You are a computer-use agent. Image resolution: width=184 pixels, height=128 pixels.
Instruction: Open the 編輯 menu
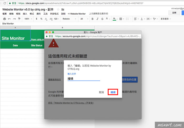pyautogui.click(x=11, y=14)
